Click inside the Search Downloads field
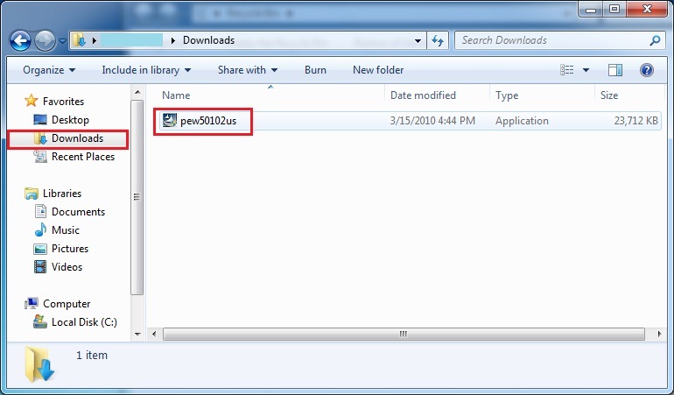Screen dimensions: 674x395 click(x=551, y=40)
